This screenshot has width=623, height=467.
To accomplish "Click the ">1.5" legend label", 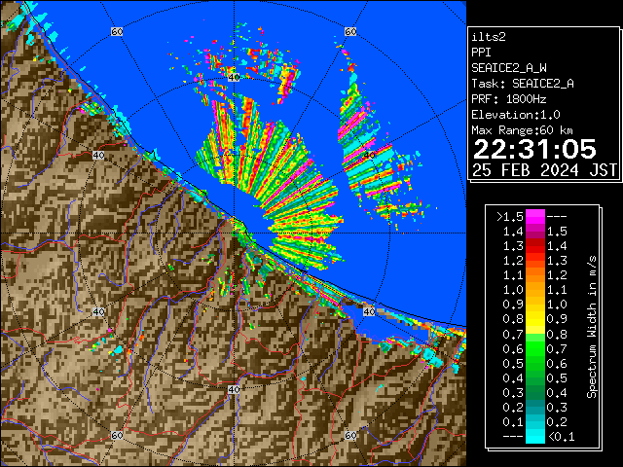I will 509,217.
